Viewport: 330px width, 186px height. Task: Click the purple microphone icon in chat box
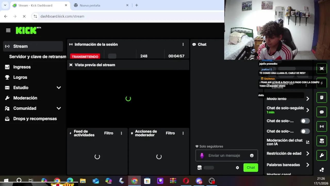pos(202,156)
